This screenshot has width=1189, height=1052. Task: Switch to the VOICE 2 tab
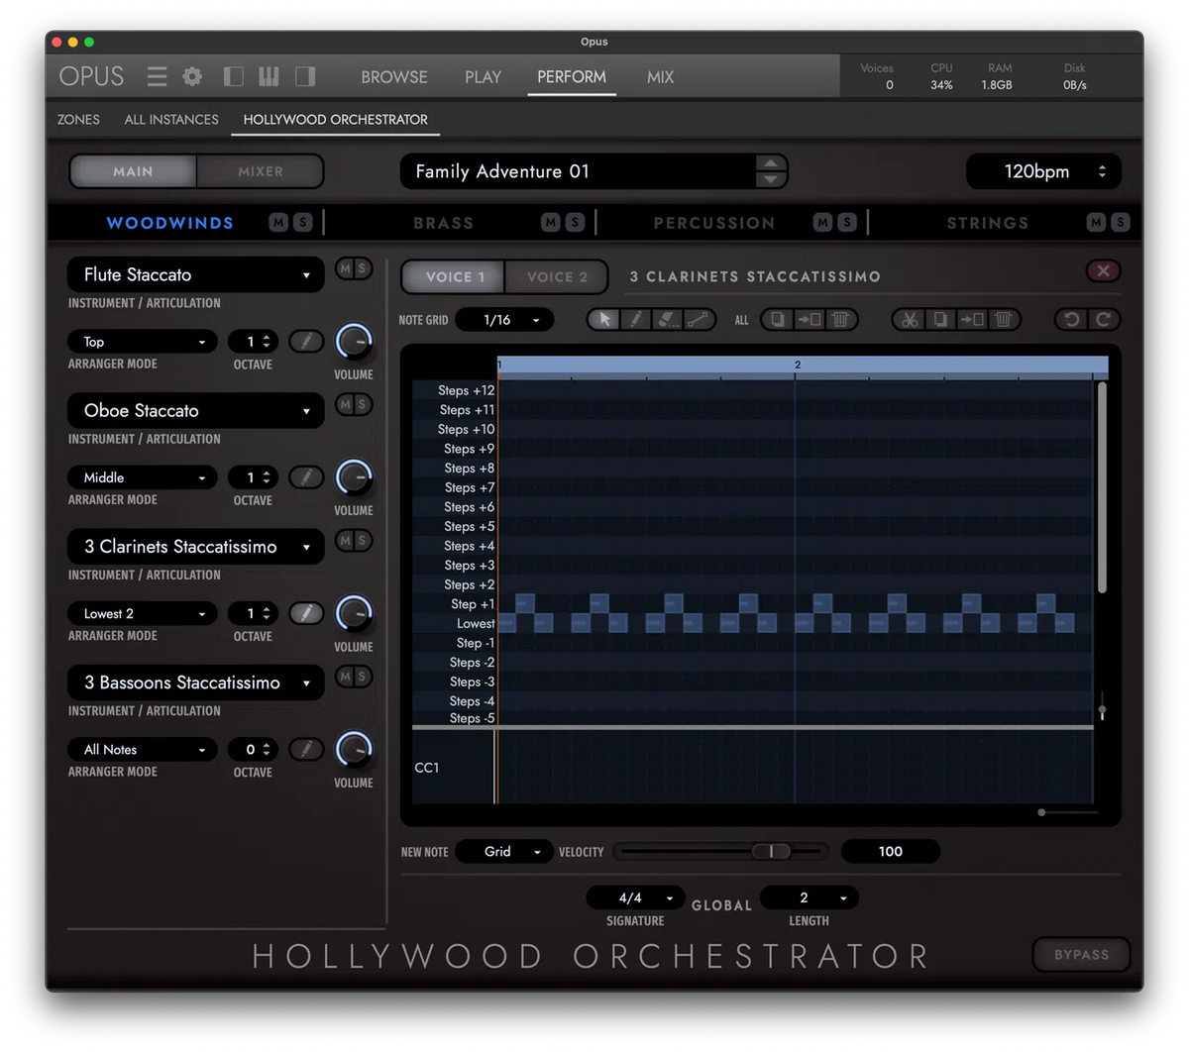[x=556, y=276]
